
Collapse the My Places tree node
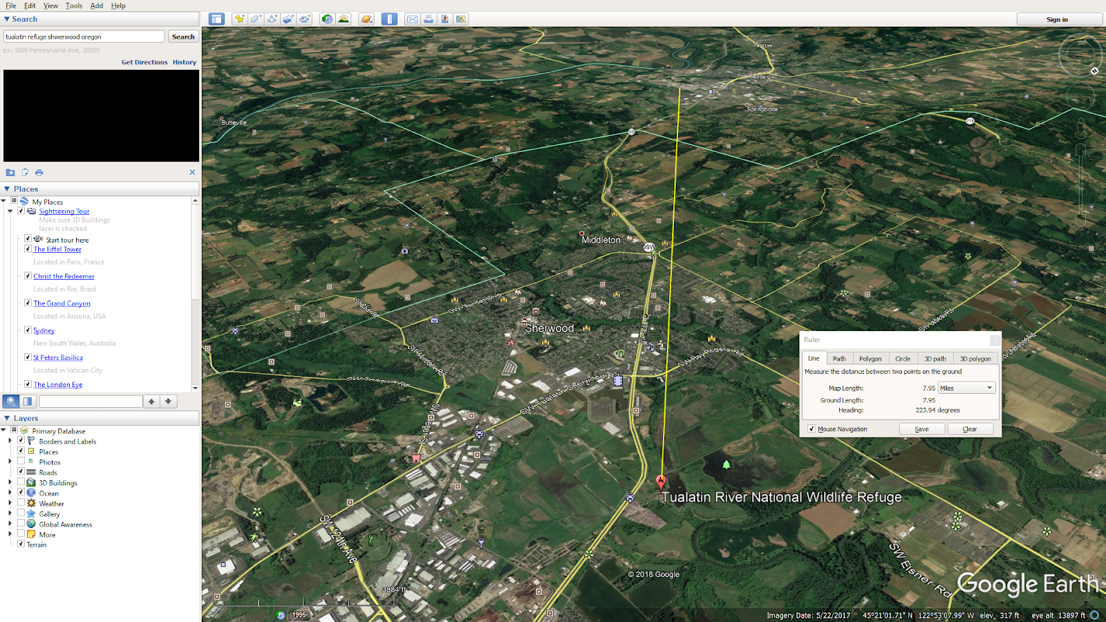3,202
